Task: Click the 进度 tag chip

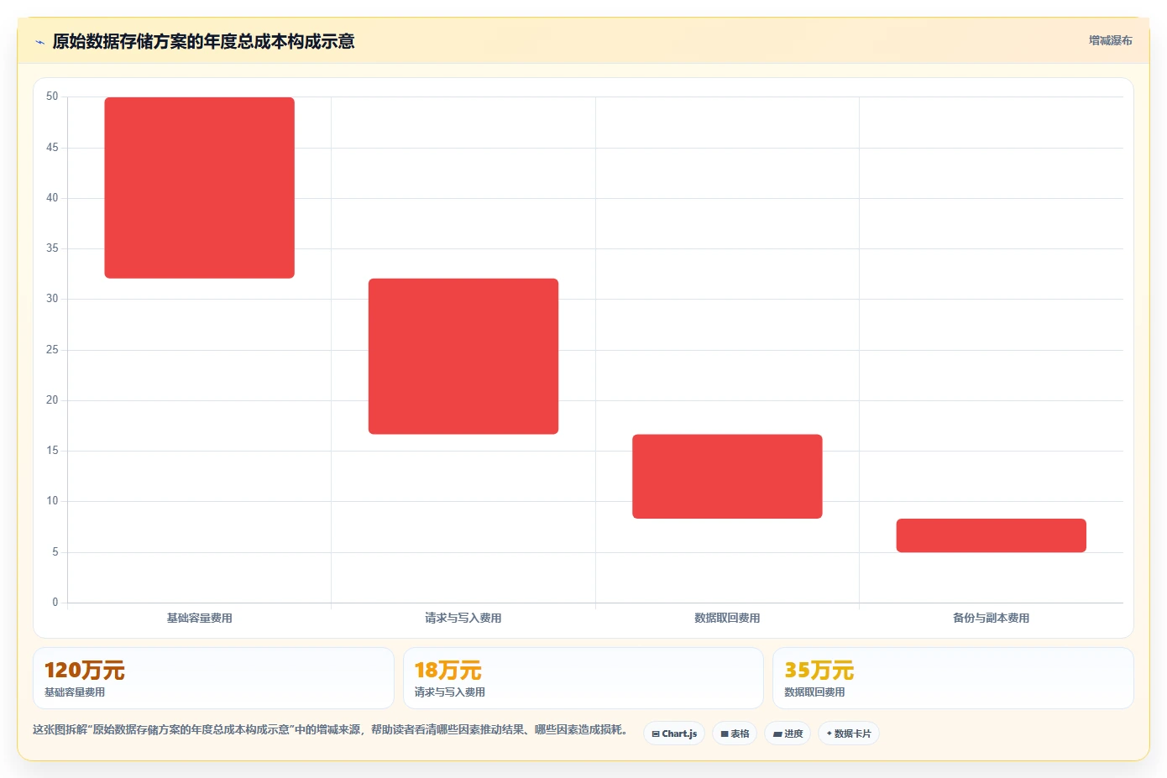Action: click(788, 734)
